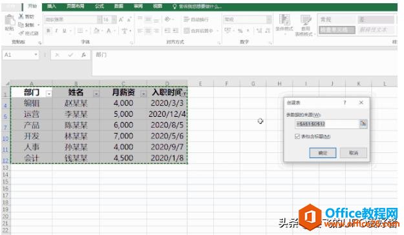This screenshot has width=404, height=235.
Task: Click the decrease font size icon
Action: (129, 19)
